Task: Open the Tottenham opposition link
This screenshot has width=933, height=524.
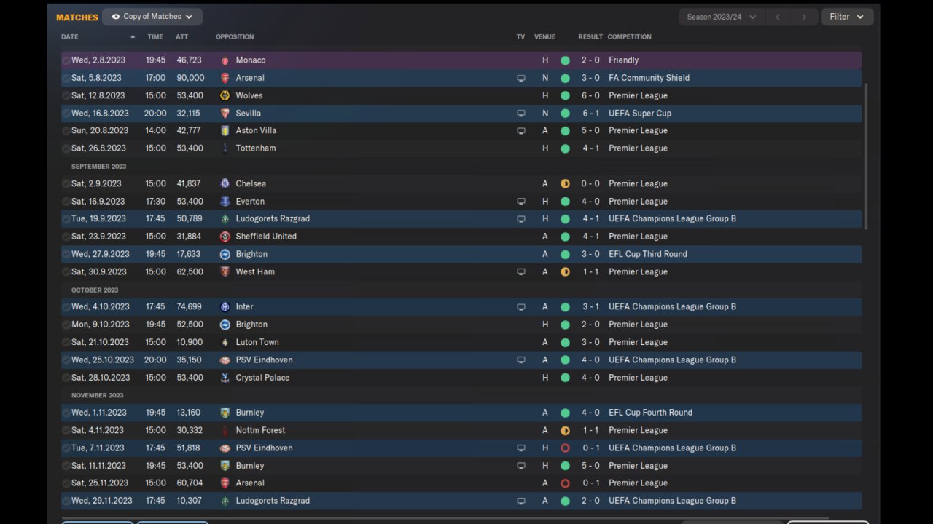Action: pyautogui.click(x=256, y=148)
